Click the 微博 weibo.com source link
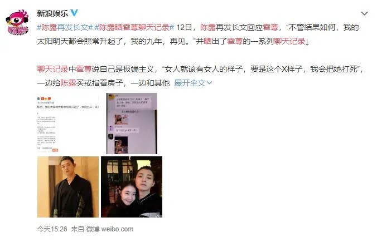 (110, 229)
